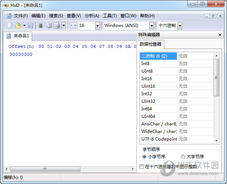Screen dimensions: 227x184
Task: Open the bytes-per-row 16 dropdown
Action: click(98, 26)
